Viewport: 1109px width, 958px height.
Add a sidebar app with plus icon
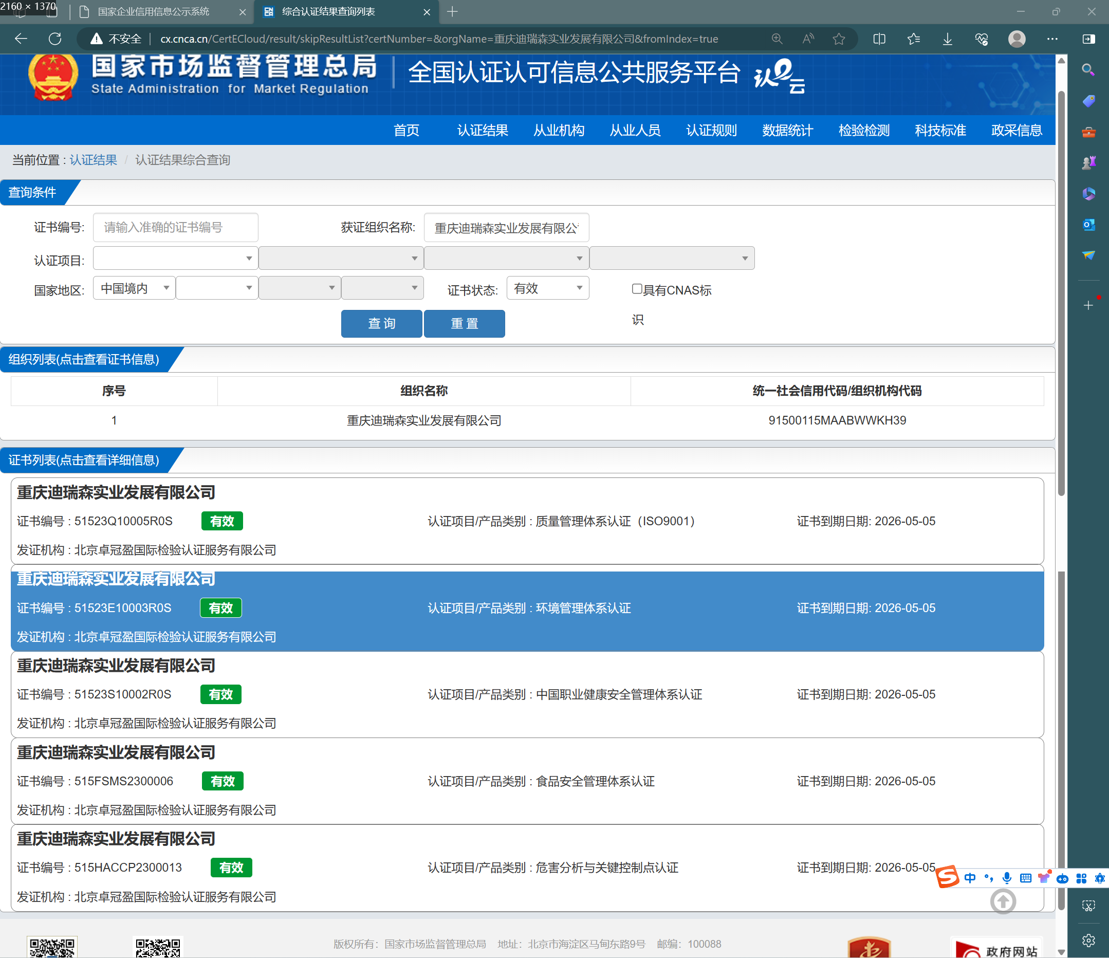coord(1088,305)
